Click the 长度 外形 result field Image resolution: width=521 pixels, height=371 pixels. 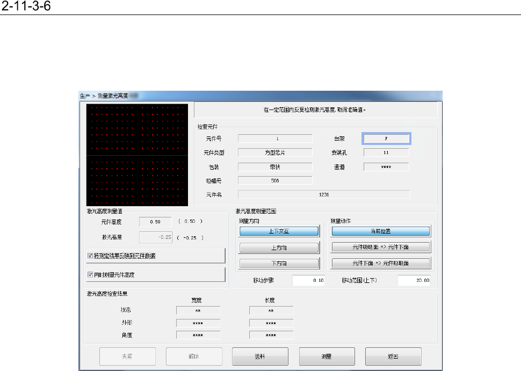[271, 323]
